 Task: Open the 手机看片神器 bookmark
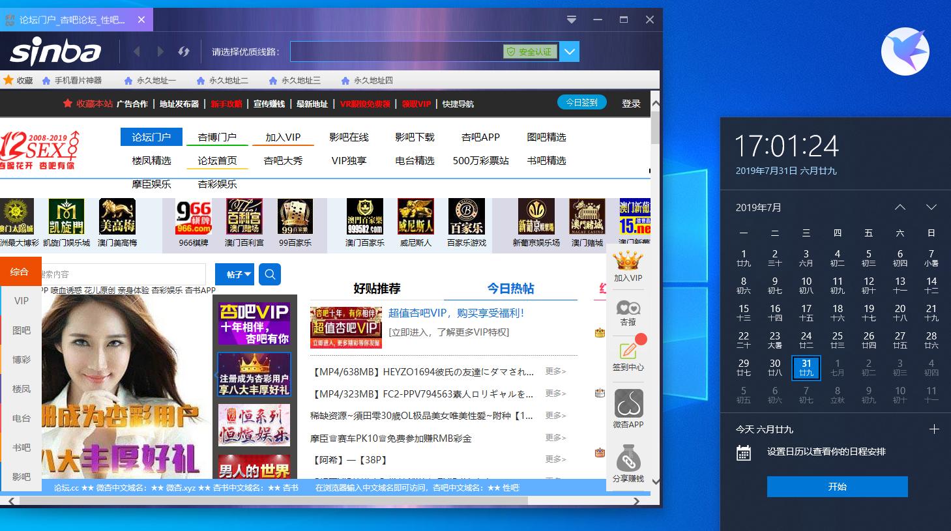pos(72,80)
